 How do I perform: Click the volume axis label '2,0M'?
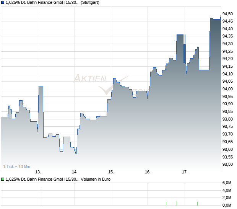coord(227,198)
